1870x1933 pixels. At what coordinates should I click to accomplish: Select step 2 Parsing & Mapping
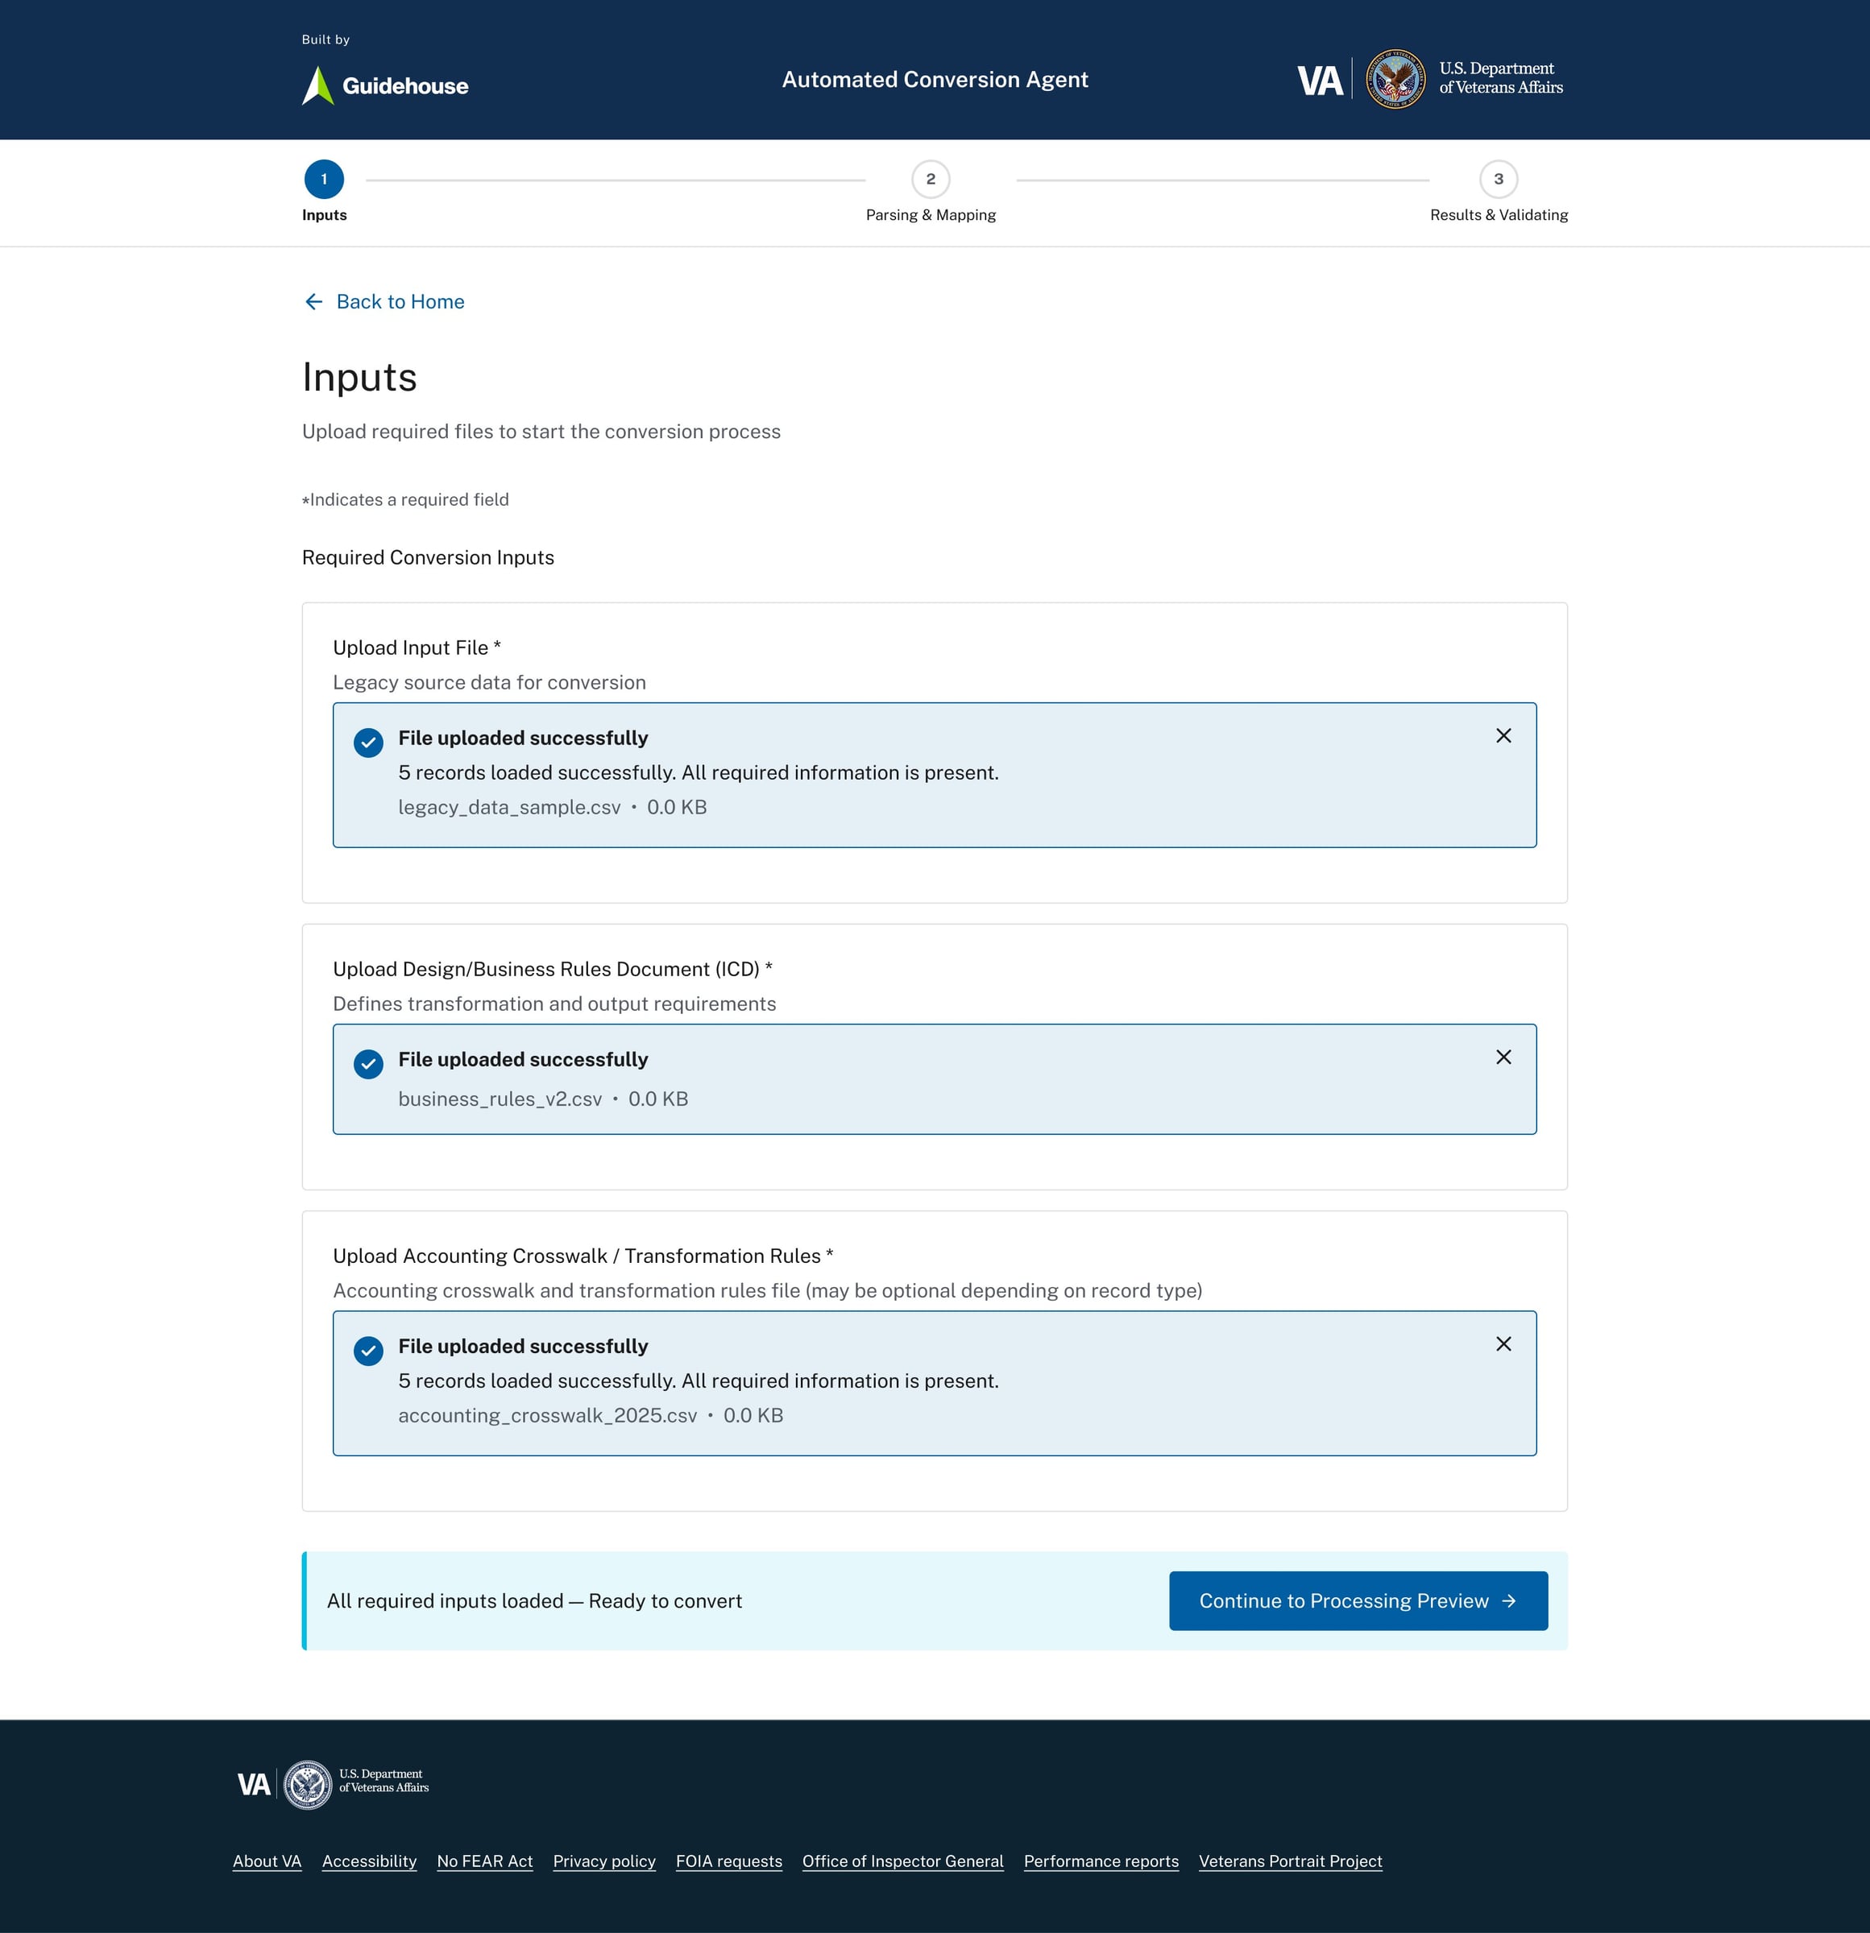[930, 180]
